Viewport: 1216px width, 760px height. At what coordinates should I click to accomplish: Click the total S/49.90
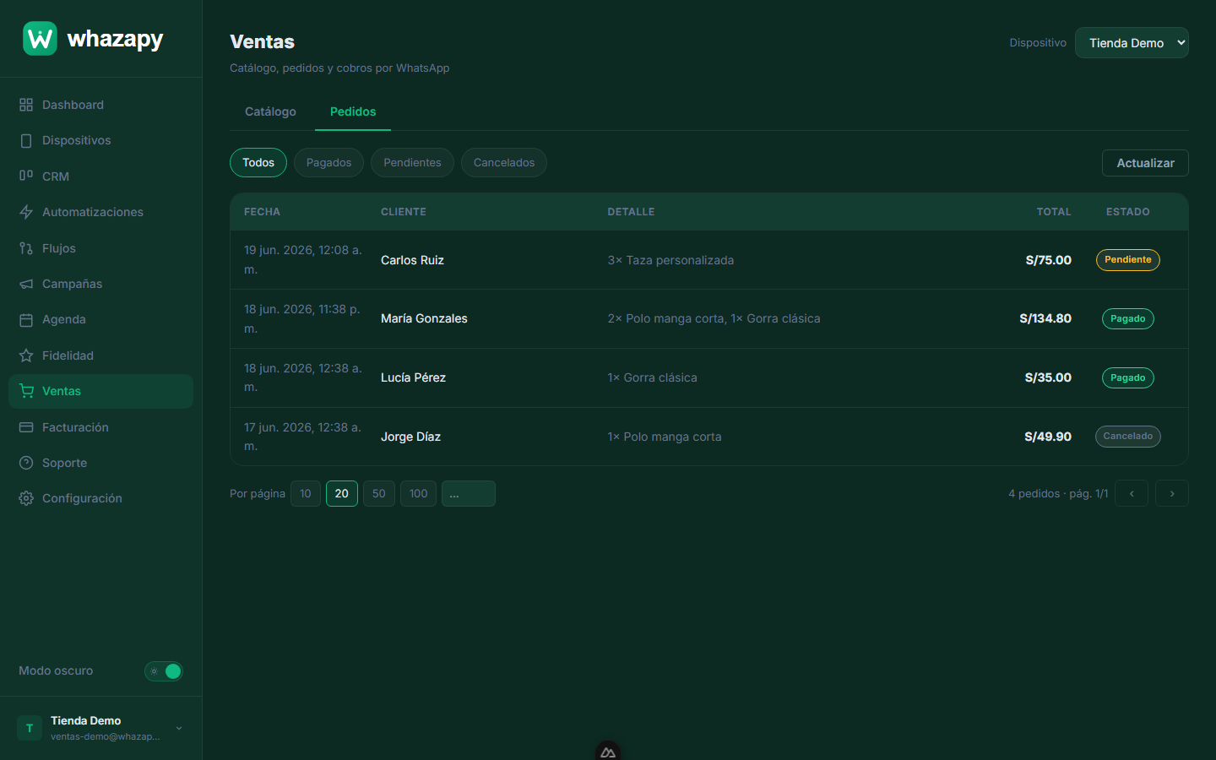1048,437
